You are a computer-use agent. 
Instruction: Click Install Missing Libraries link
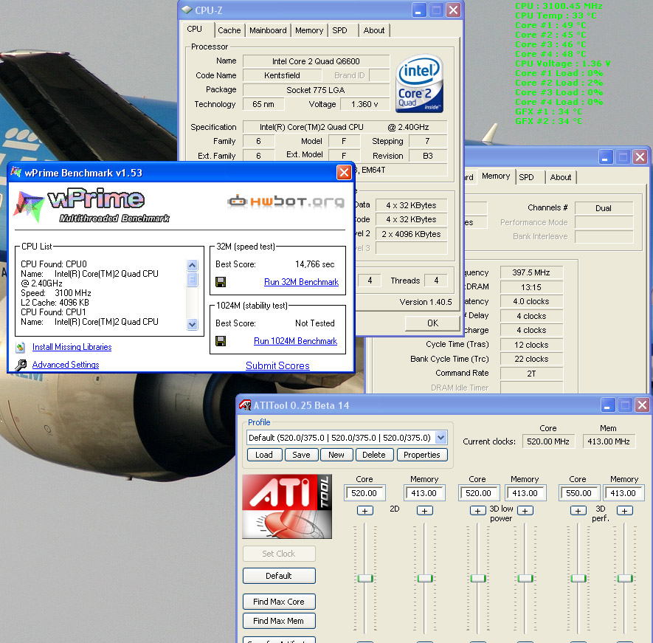[x=72, y=347]
